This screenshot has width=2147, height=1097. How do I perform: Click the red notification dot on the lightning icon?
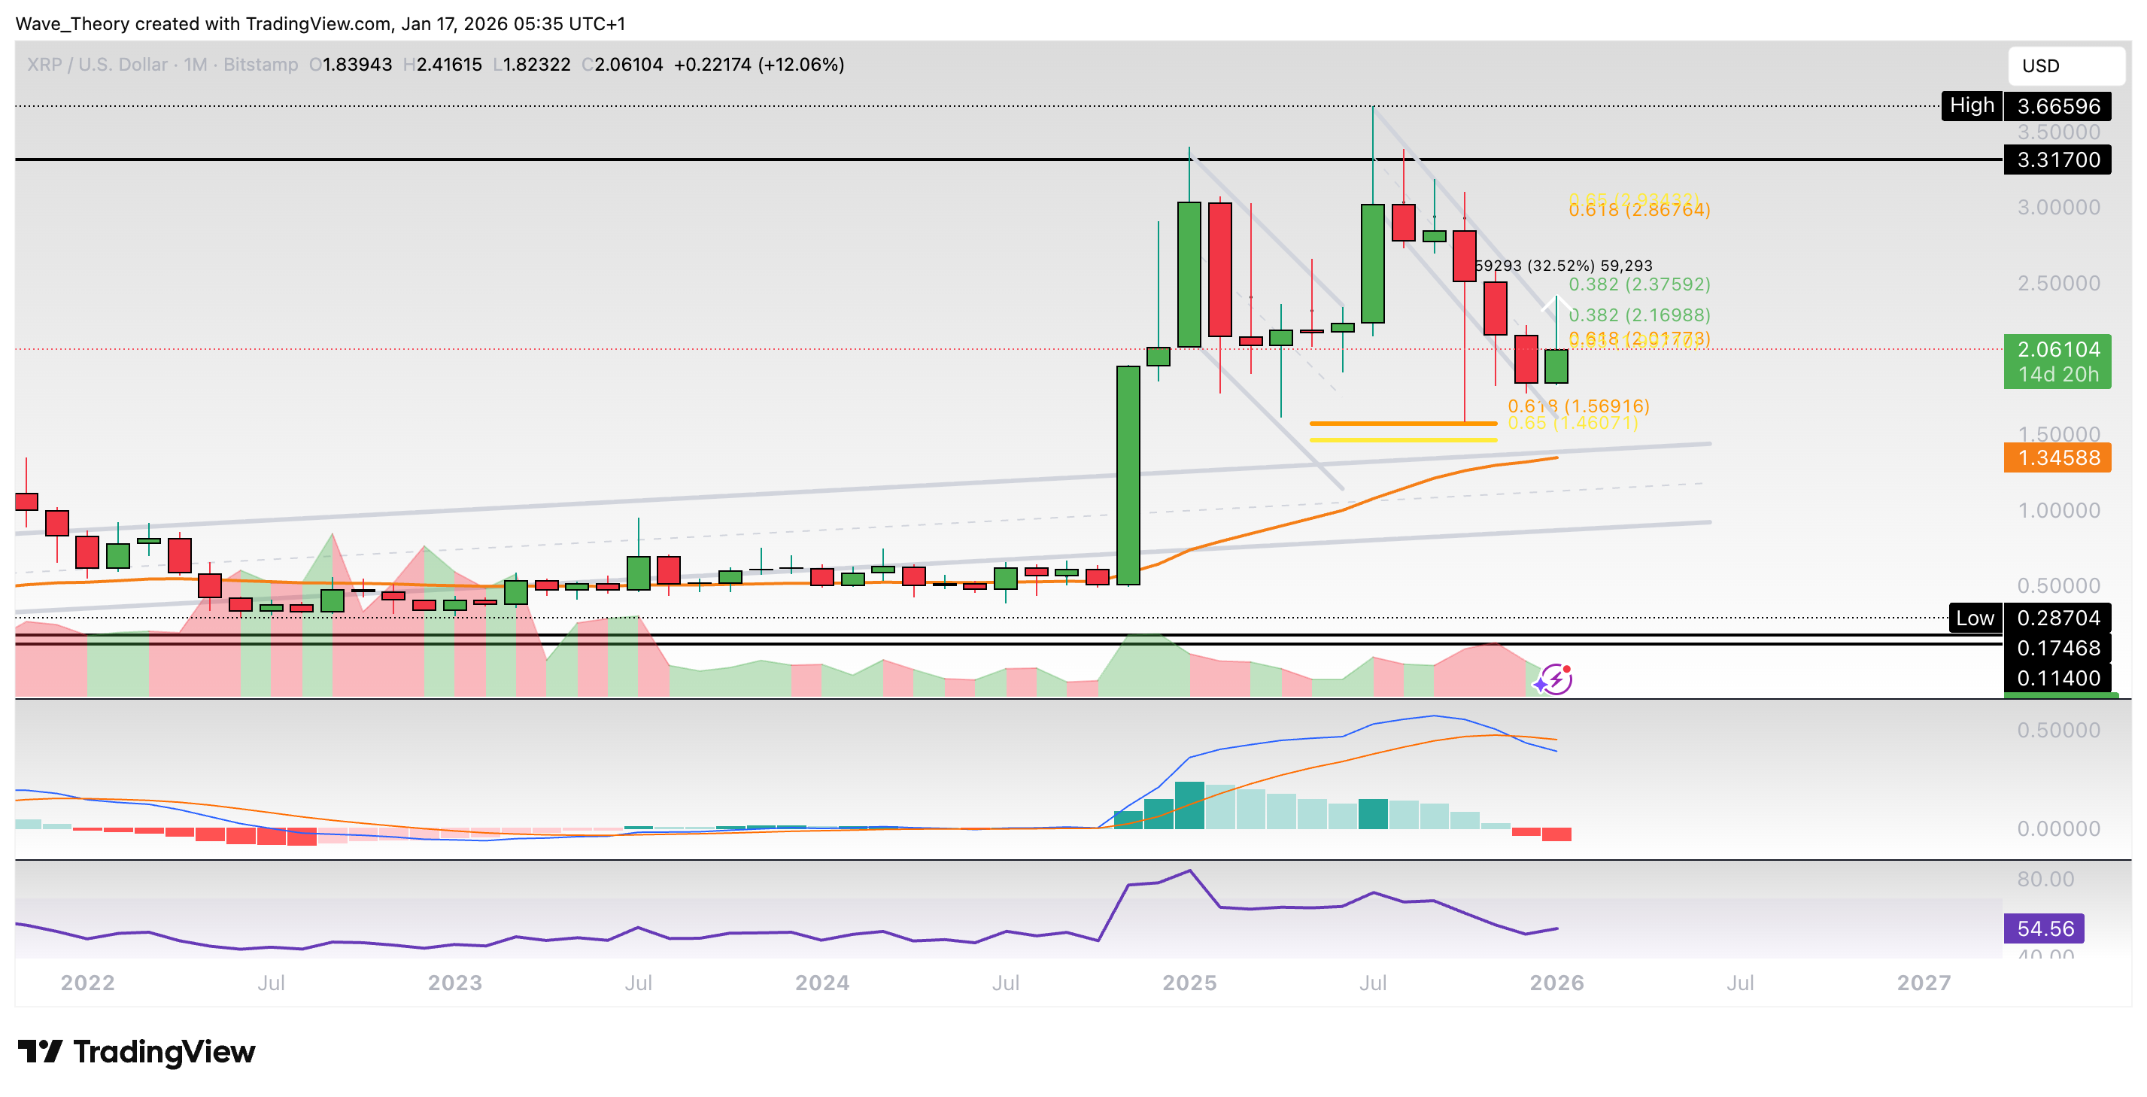coord(1567,671)
